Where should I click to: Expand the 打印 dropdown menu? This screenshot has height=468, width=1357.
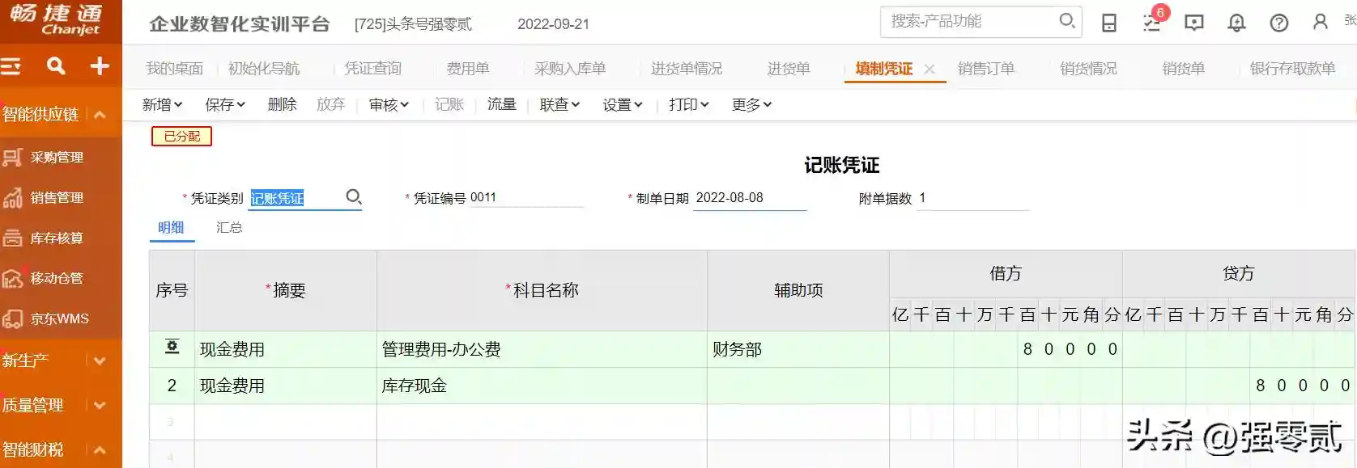(x=688, y=104)
